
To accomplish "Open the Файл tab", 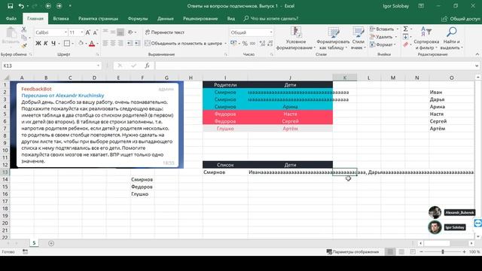I will pyautogui.click(x=11, y=19).
